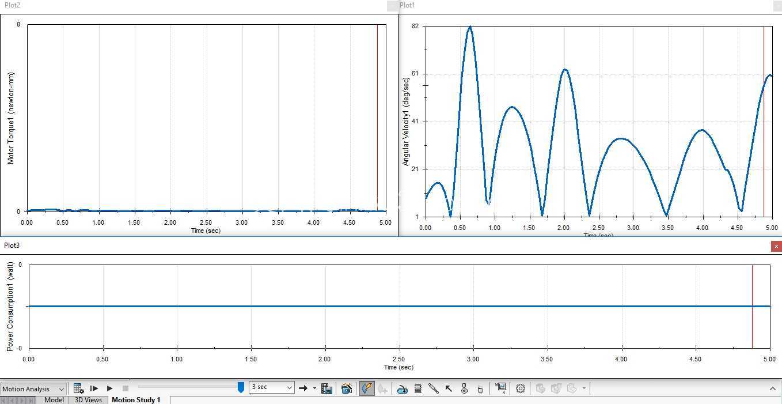Open the 3 sec playback time dropdown

point(272,388)
